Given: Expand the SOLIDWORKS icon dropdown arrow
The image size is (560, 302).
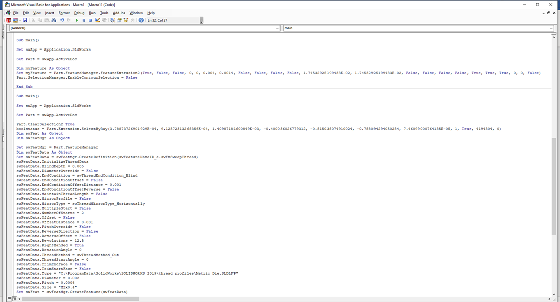Looking at the screenshot, I should pyautogui.click(x=20, y=20).
